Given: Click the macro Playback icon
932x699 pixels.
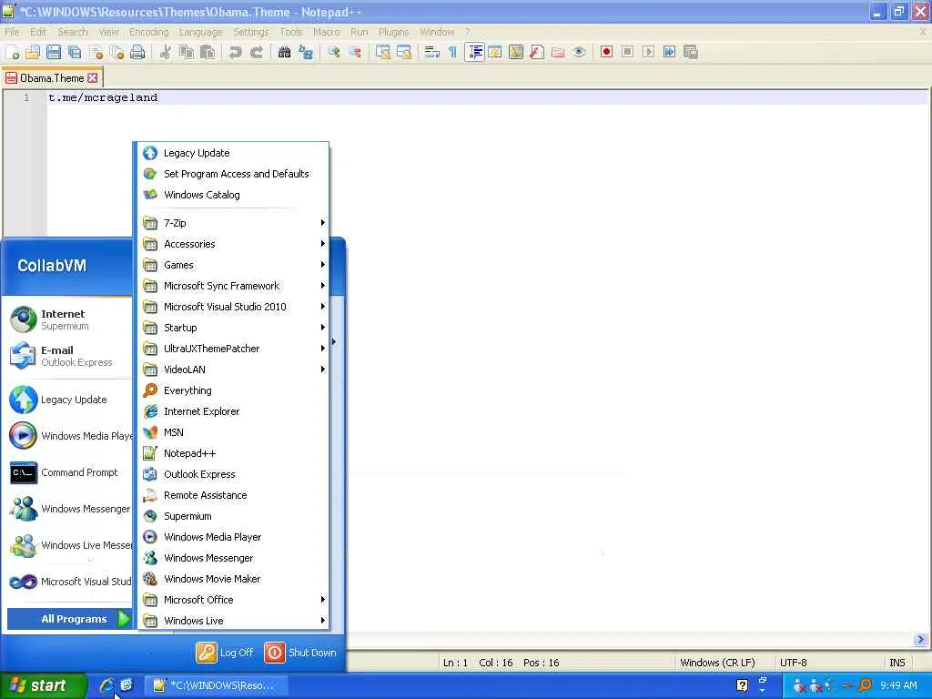Looking at the screenshot, I should pyautogui.click(x=648, y=52).
